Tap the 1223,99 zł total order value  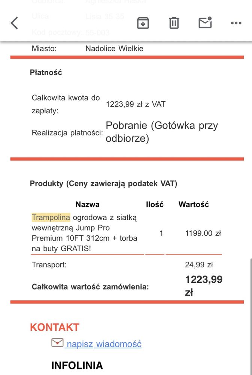[204, 286]
